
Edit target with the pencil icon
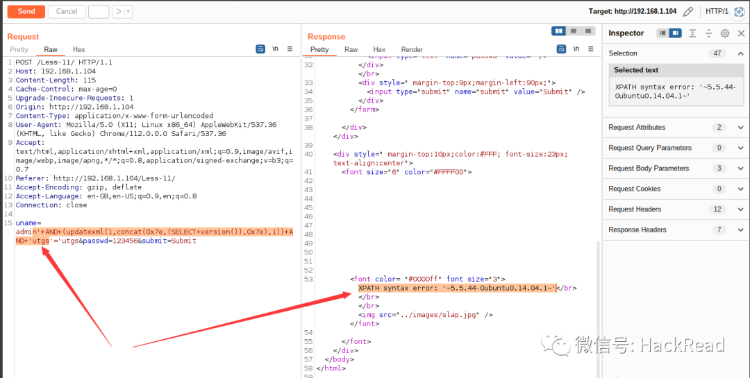(x=687, y=12)
